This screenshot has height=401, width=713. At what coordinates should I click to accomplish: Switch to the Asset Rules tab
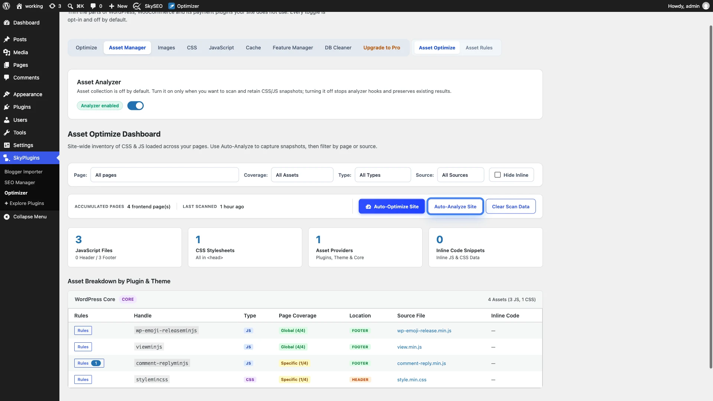[479, 48]
